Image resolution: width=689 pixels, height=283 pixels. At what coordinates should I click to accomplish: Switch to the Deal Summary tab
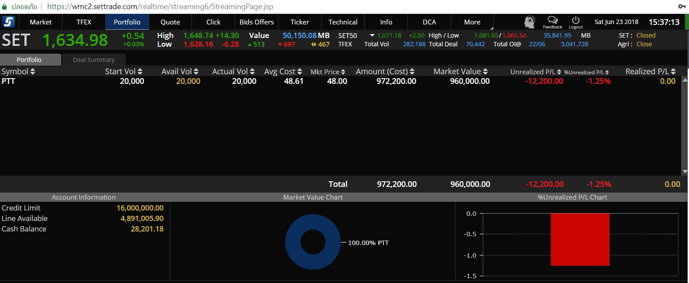pos(94,60)
